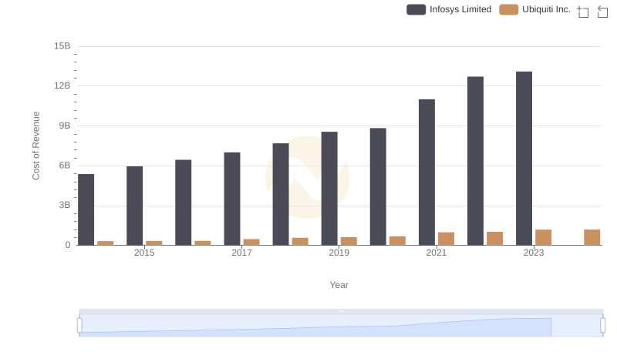Select the 2018 Ubiquiti Inc. bar
The image size is (617, 355).
pyautogui.click(x=300, y=242)
